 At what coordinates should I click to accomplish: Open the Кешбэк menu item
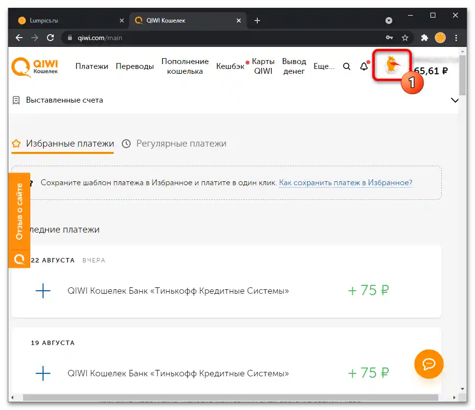pos(230,66)
